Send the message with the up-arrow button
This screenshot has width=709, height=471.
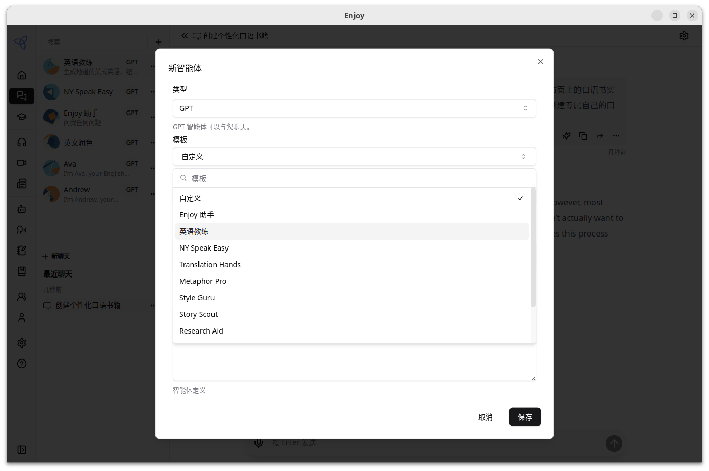point(614,444)
